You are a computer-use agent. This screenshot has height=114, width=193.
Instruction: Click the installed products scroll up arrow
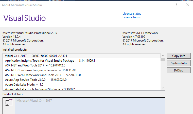coord(163,56)
